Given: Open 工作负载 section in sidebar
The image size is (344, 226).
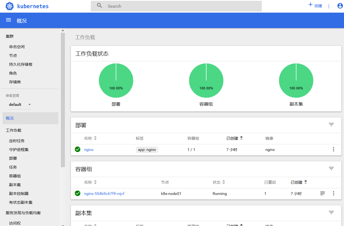Looking at the screenshot, I should pyautogui.click(x=13, y=130).
